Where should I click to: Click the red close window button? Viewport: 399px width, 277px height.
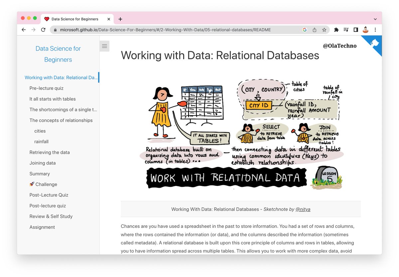click(x=23, y=18)
